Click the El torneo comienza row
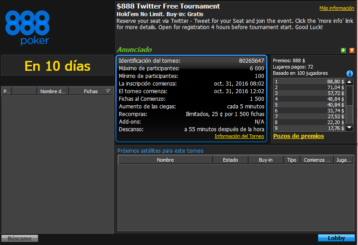Viewport: 358px width, 245px height. (191, 91)
